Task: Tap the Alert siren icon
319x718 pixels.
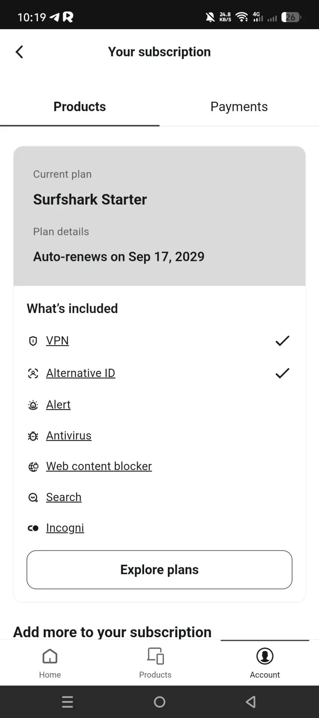Action: tap(33, 405)
